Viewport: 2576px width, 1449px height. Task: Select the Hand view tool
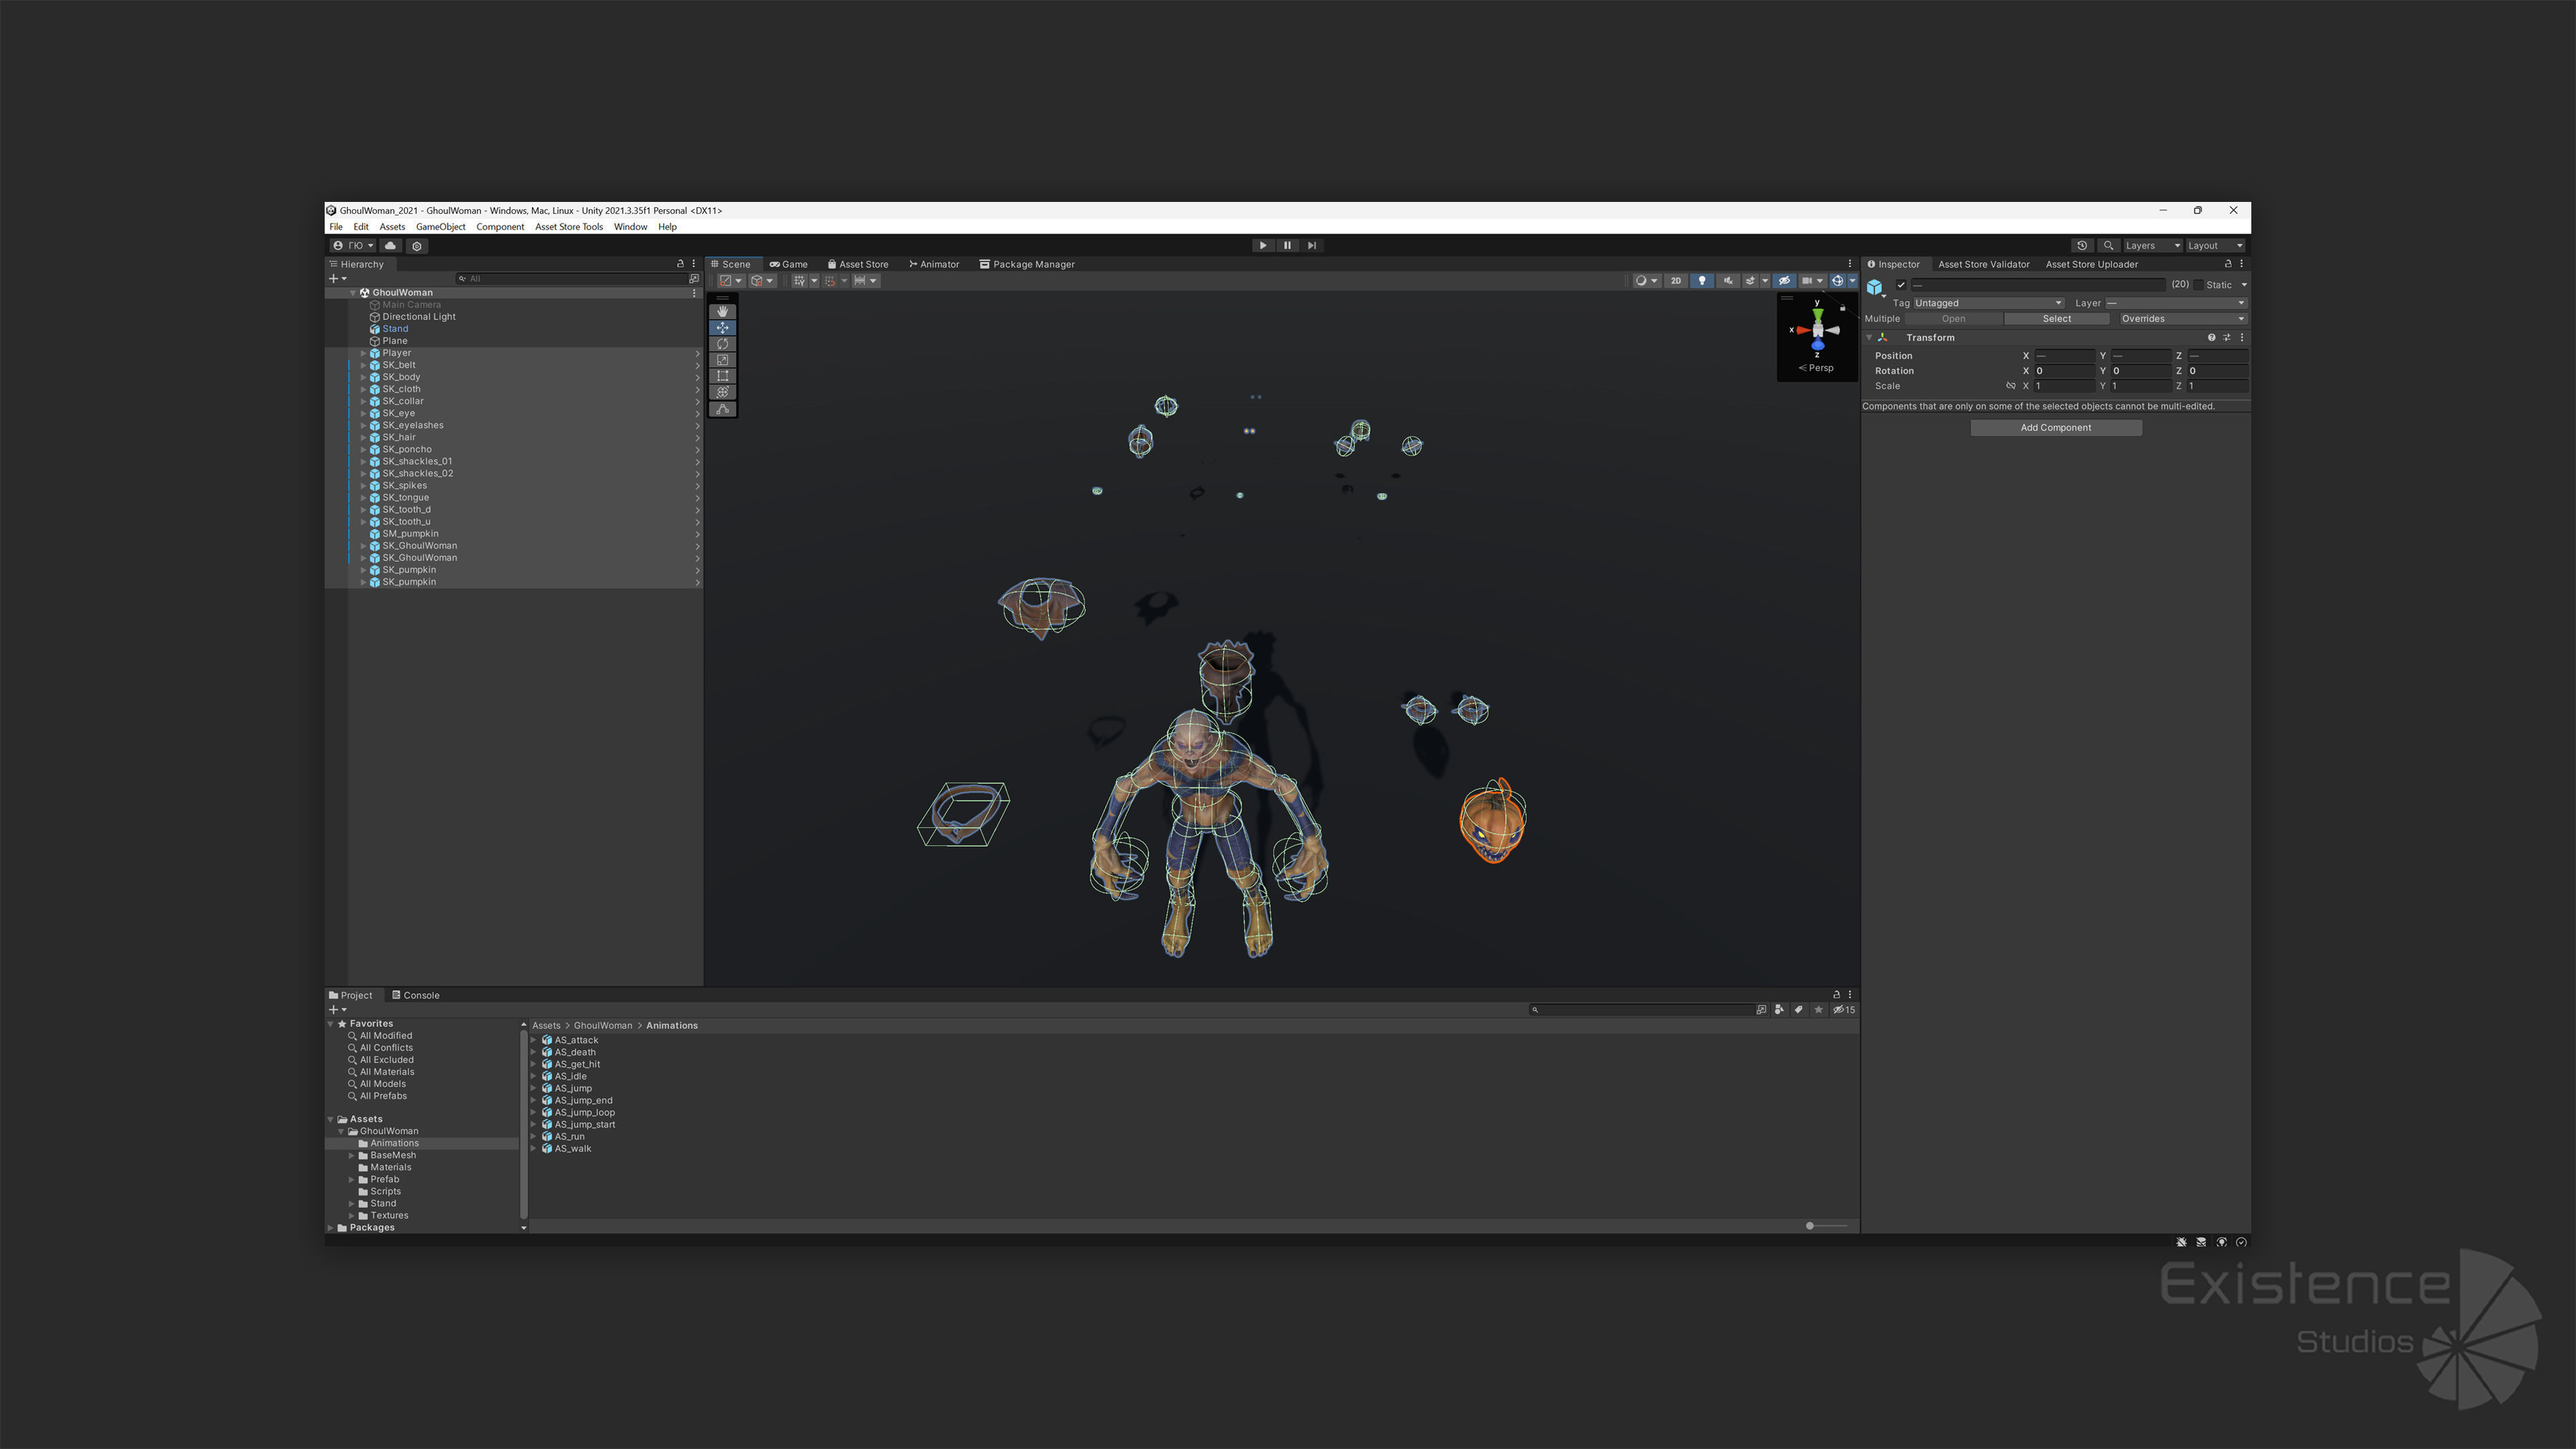722,311
